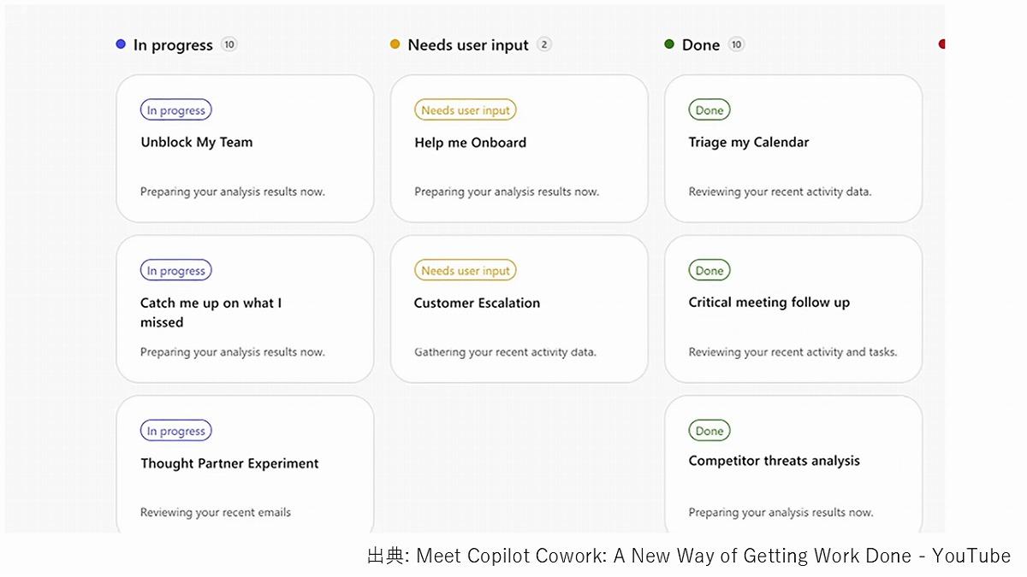Image resolution: width=1027 pixels, height=577 pixels.
Task: Open Catch me up on what I missed
Action: 245,309
